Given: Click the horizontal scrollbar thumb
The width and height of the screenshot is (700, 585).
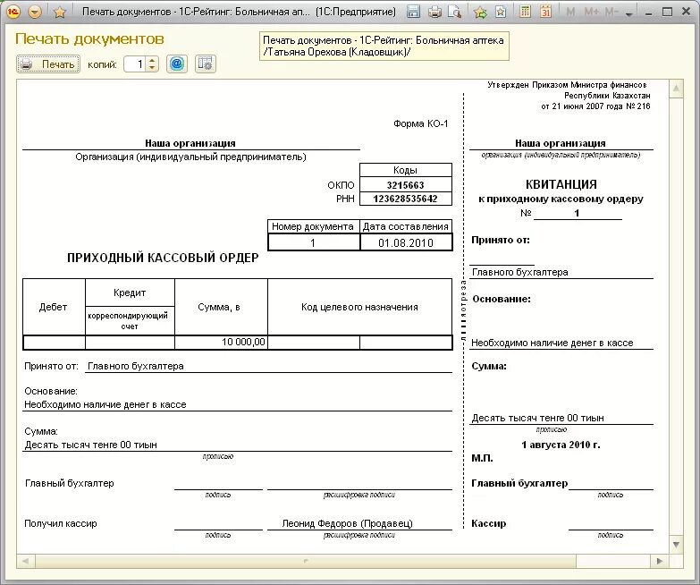Looking at the screenshot, I should tap(306, 561).
